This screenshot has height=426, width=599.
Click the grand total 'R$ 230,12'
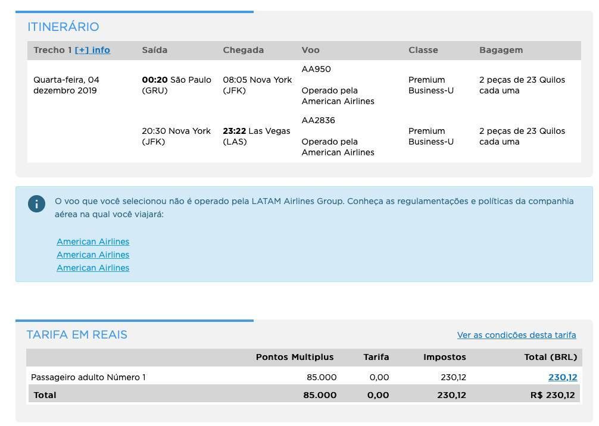click(553, 395)
